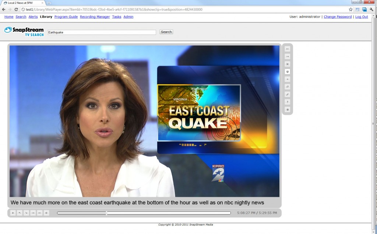The image size is (377, 234).
Task: Mute audio using the speaker icon
Action: pyautogui.click(x=46, y=213)
